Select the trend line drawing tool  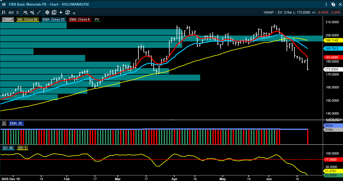tap(39, 12)
